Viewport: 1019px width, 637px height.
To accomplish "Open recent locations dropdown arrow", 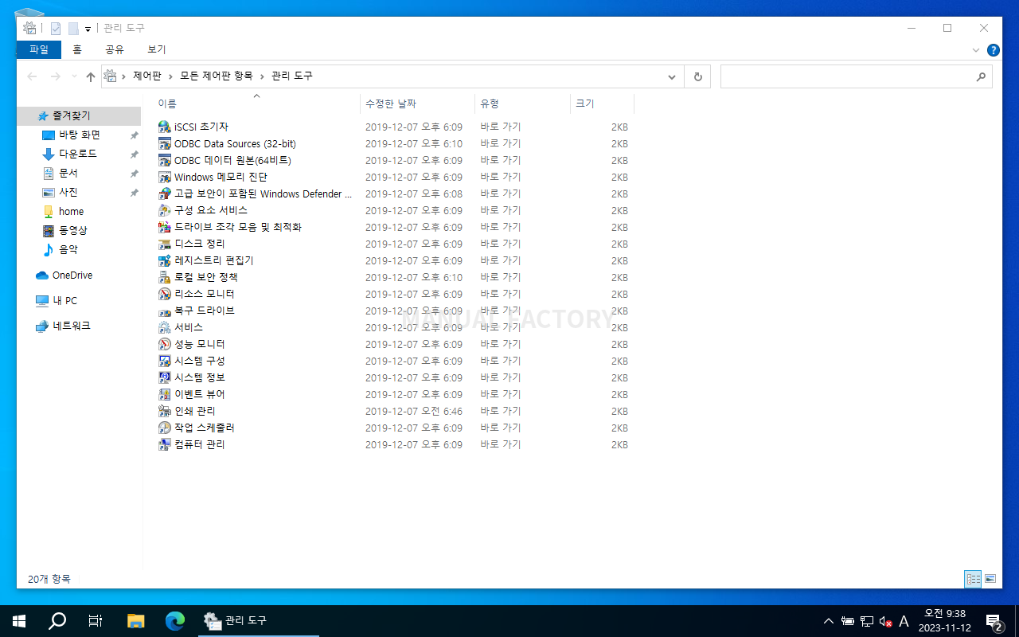I will coord(74,76).
